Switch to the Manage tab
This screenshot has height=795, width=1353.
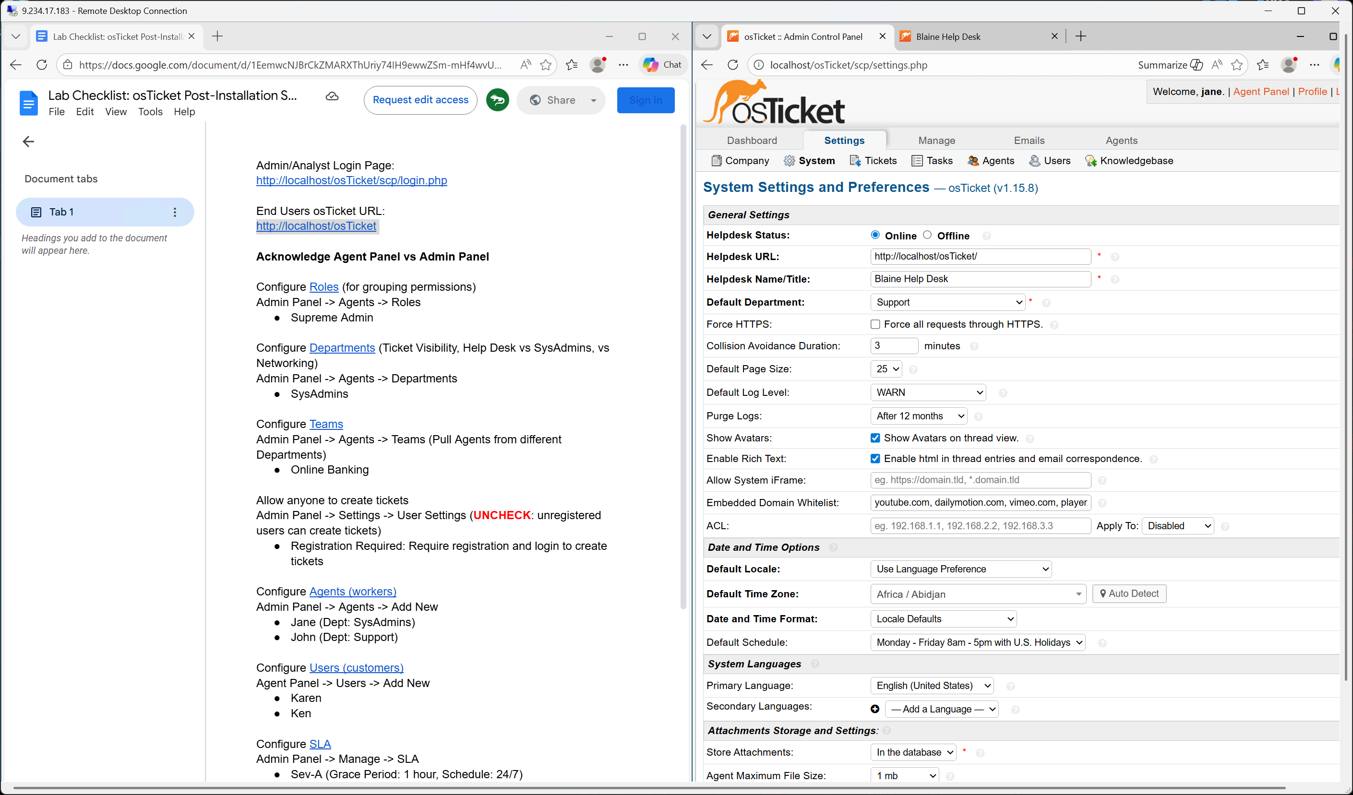pyautogui.click(x=936, y=140)
